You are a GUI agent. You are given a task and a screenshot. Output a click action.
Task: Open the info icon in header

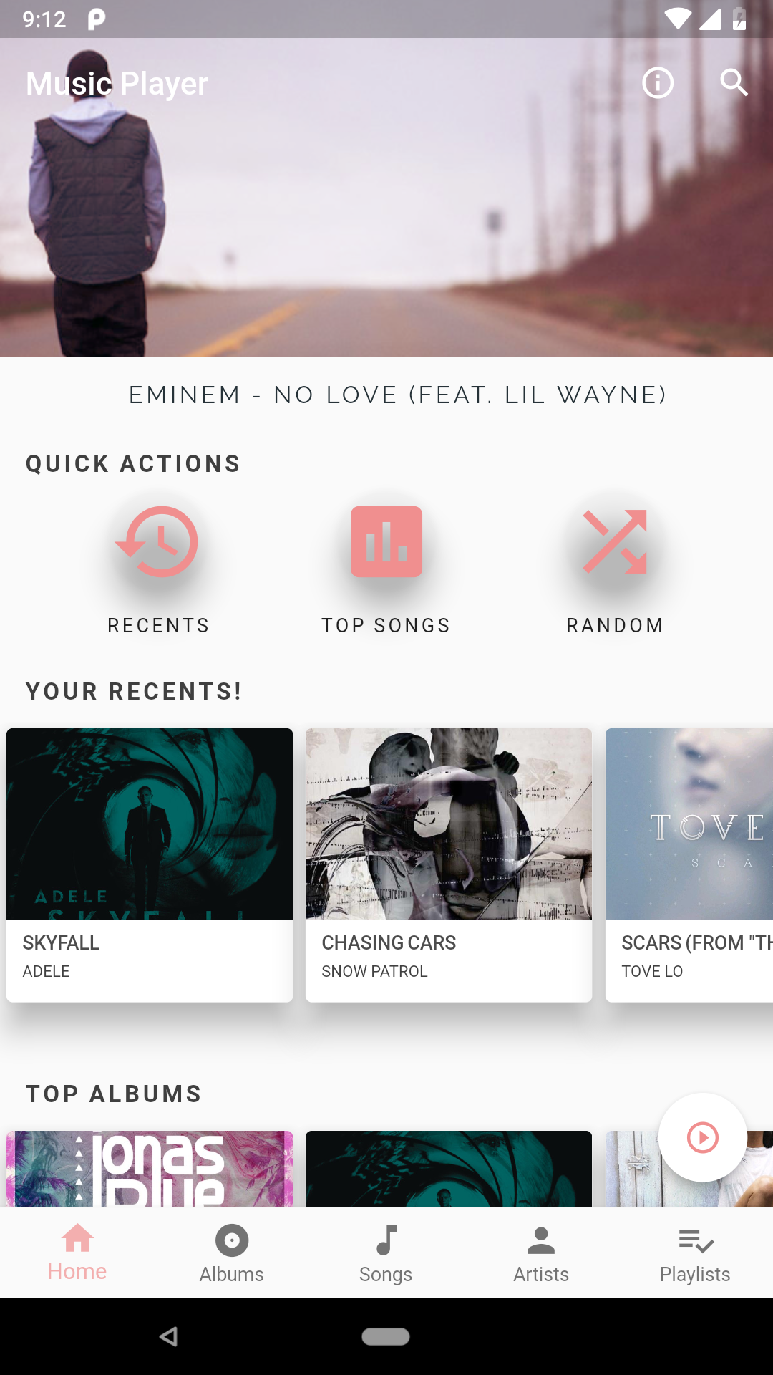658,83
